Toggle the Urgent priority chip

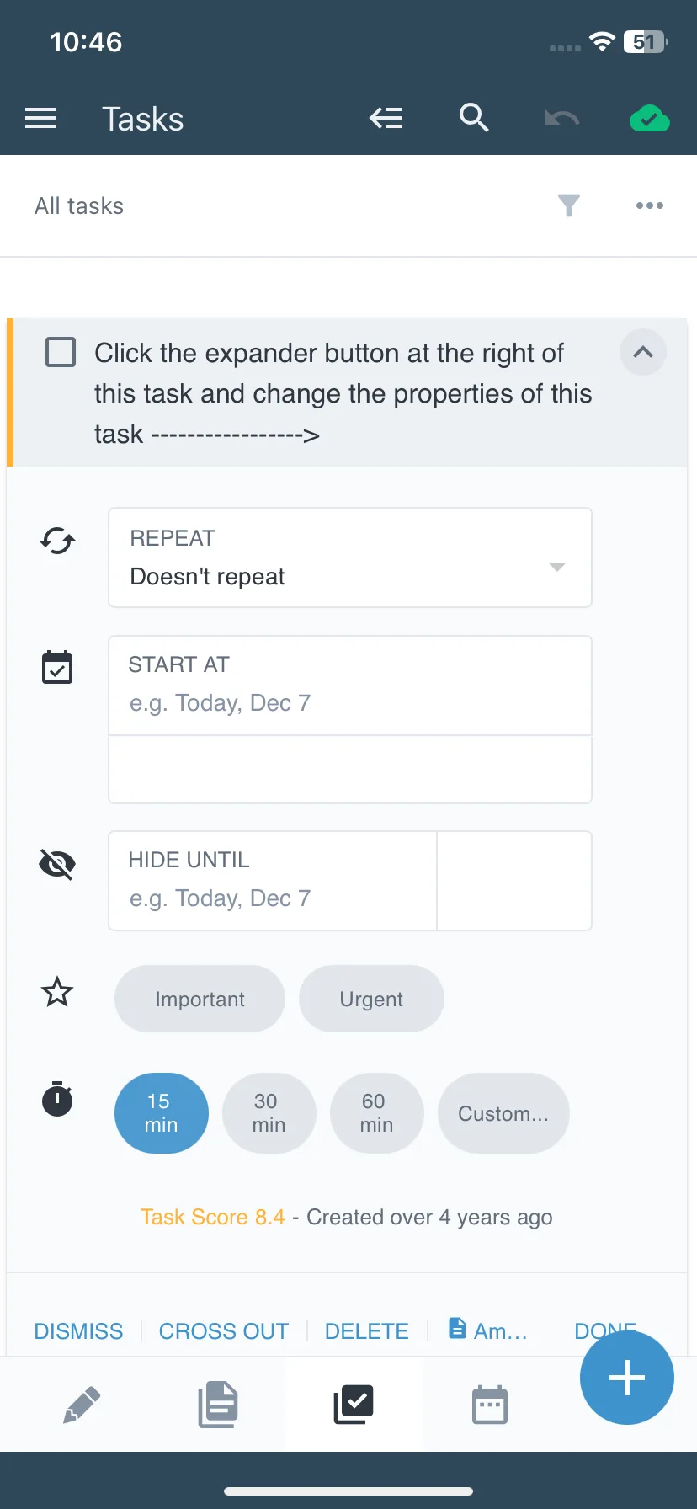[371, 999]
